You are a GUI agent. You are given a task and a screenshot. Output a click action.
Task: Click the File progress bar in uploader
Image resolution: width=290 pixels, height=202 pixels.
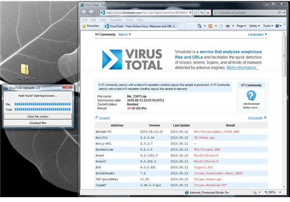pos(43,104)
